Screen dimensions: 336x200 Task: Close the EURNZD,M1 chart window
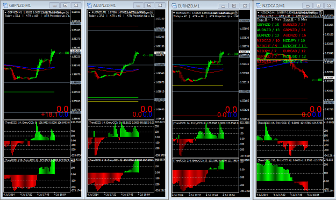click(245, 6)
